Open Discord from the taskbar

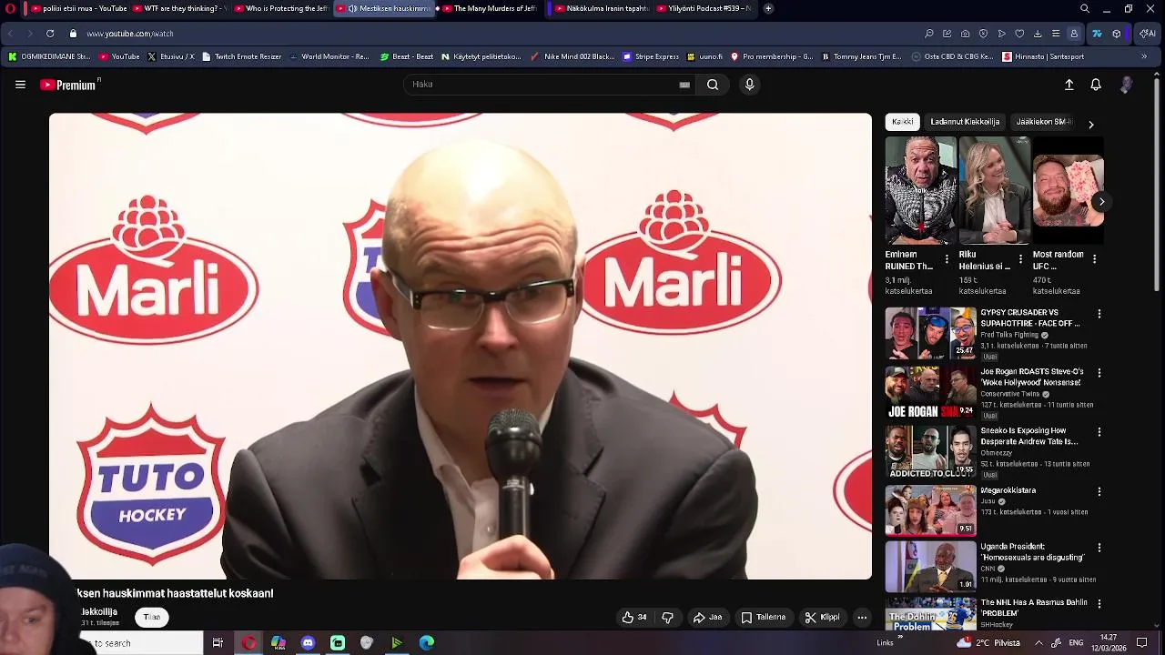pos(308,643)
